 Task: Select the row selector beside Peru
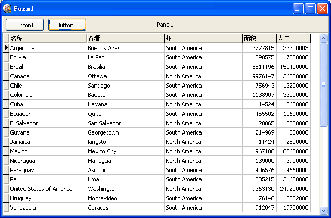(6, 179)
